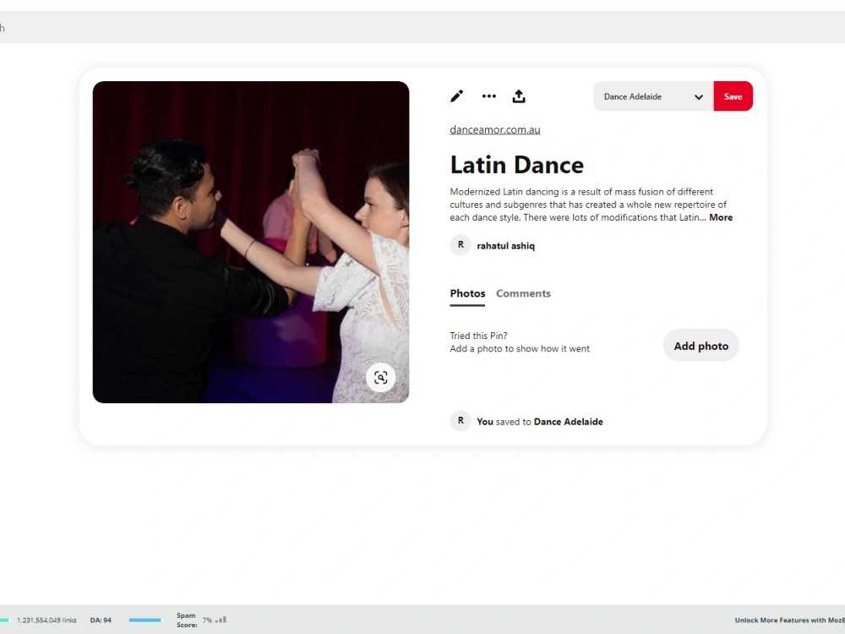Click the Add photo button
Screen dimensions: 845x634
click(701, 346)
